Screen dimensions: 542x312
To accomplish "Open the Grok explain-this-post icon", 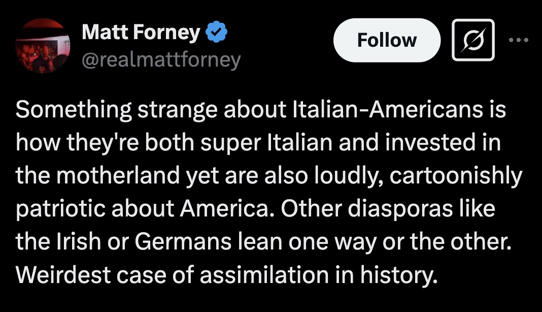I will [473, 40].
